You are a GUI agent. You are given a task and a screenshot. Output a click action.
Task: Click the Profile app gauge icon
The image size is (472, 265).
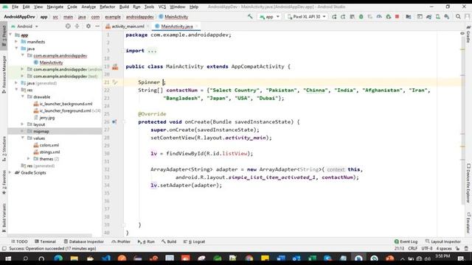pyautogui.click(x=379, y=17)
